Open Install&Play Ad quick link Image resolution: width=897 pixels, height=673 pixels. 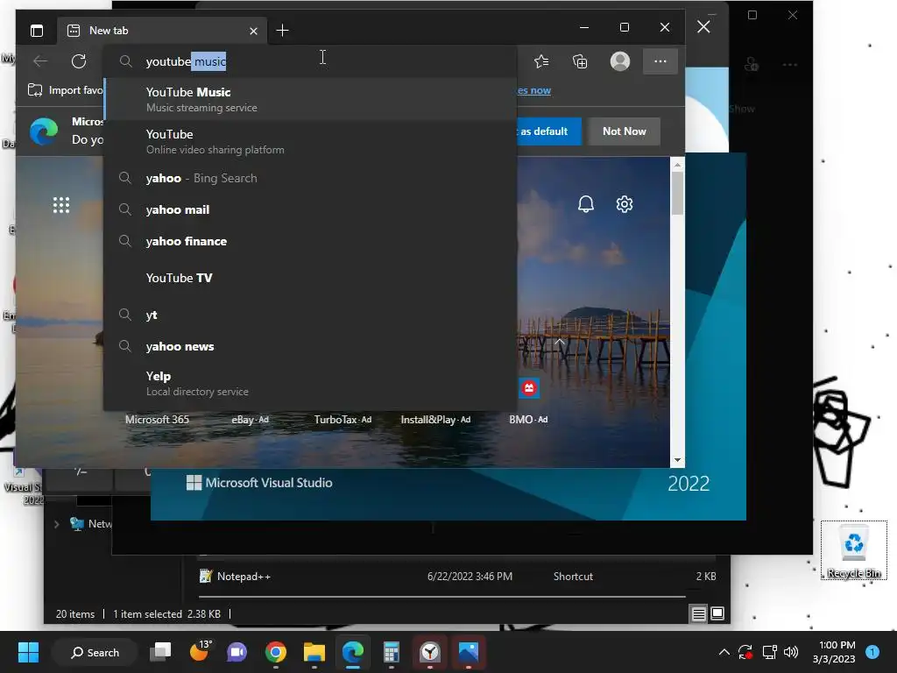(x=435, y=420)
